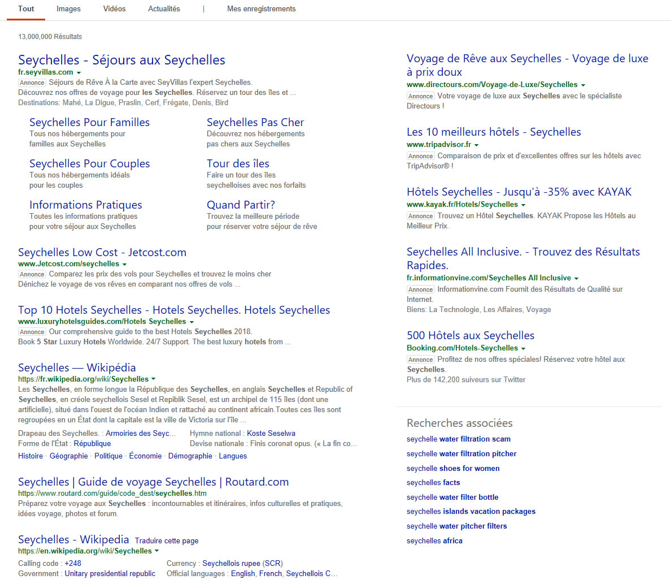The width and height of the screenshot is (671, 584).
Task: Select the Tout tab
Action: (x=25, y=9)
